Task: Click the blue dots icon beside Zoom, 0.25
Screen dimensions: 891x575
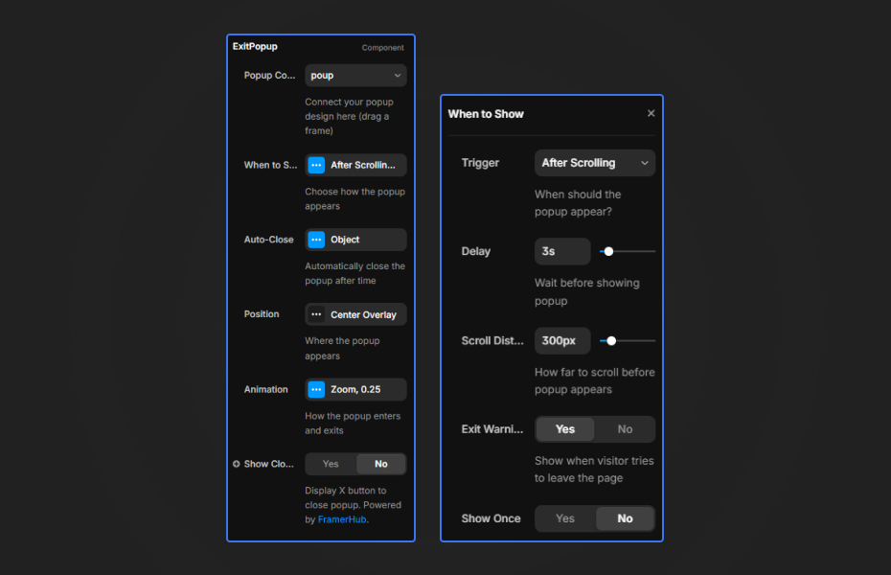Action: pyautogui.click(x=316, y=389)
